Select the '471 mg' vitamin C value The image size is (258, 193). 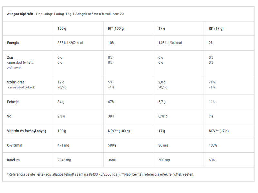[x=63, y=145]
